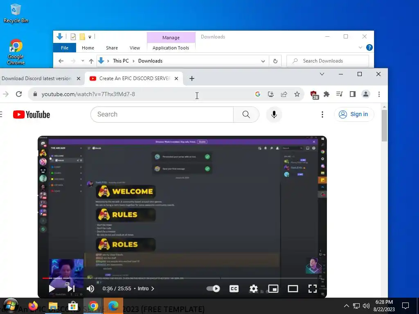Click the Chrome page vertical scrollbar

384,126
